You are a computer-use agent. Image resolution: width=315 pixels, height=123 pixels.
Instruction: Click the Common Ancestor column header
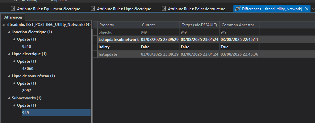(239, 25)
